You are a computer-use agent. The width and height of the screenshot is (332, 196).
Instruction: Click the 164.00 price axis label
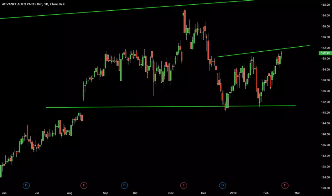[x=325, y=69]
